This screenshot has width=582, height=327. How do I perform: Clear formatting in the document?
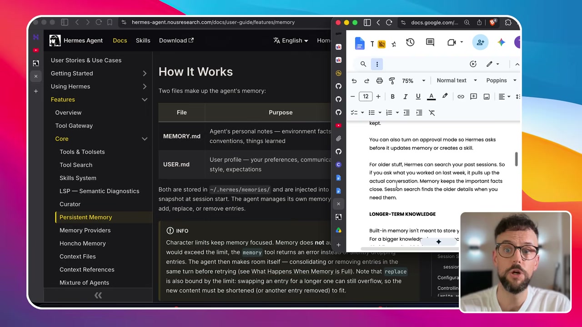point(432,113)
